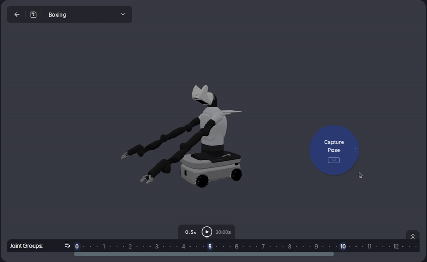Go back using the left arrow icon
Viewport: 427px width, 262px height.
[17, 14]
